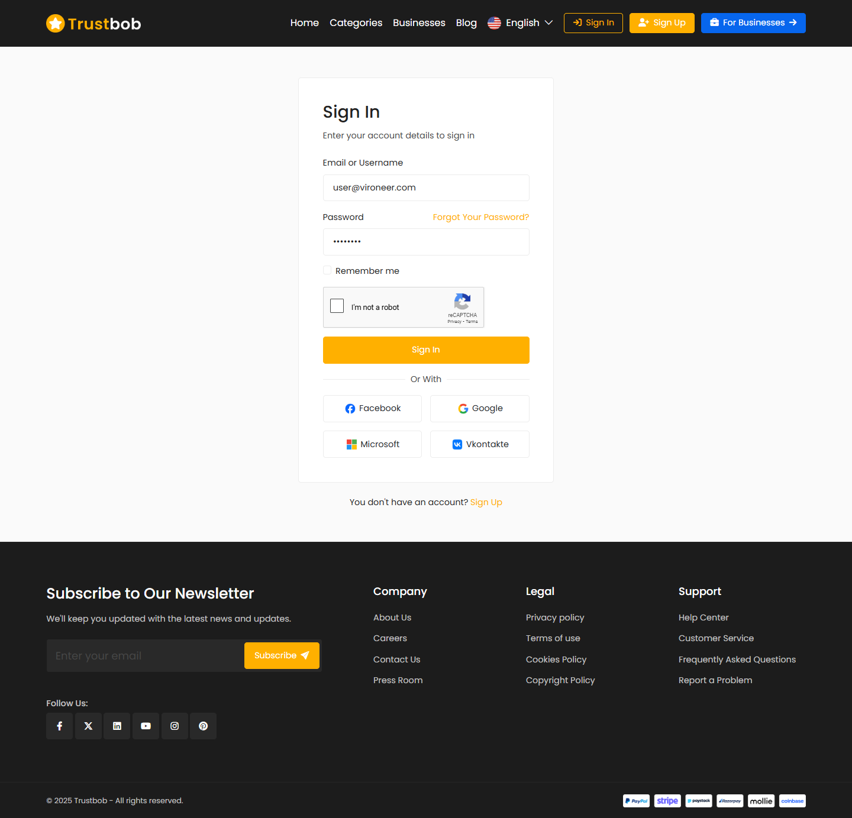Open the Pinterest social icon
This screenshot has height=818, width=852.
coord(203,726)
